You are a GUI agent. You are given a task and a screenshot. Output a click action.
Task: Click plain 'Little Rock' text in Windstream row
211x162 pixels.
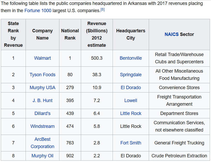pyautogui.click(x=131, y=126)
